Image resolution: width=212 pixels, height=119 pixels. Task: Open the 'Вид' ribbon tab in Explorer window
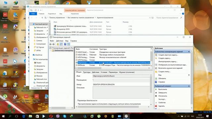61,14
